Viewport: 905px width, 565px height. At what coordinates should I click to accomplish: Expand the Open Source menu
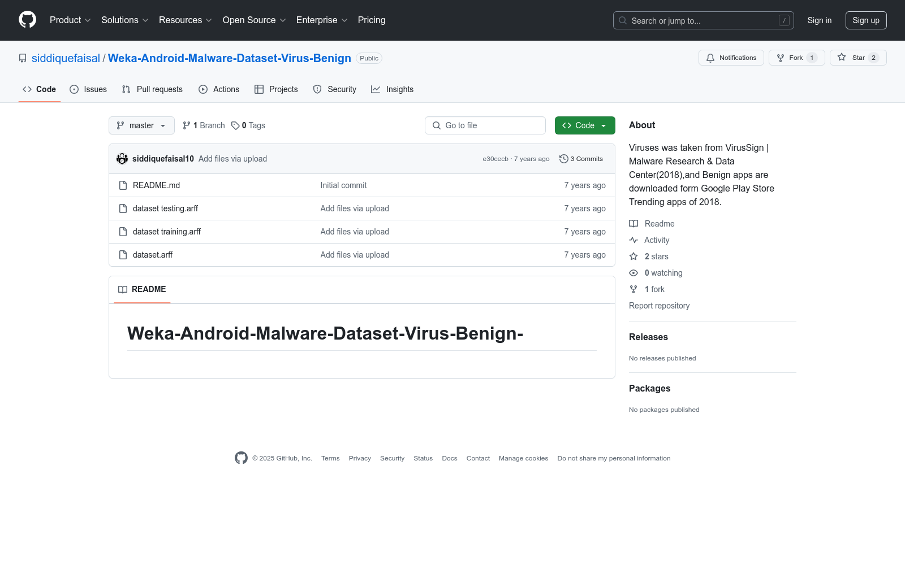[255, 20]
